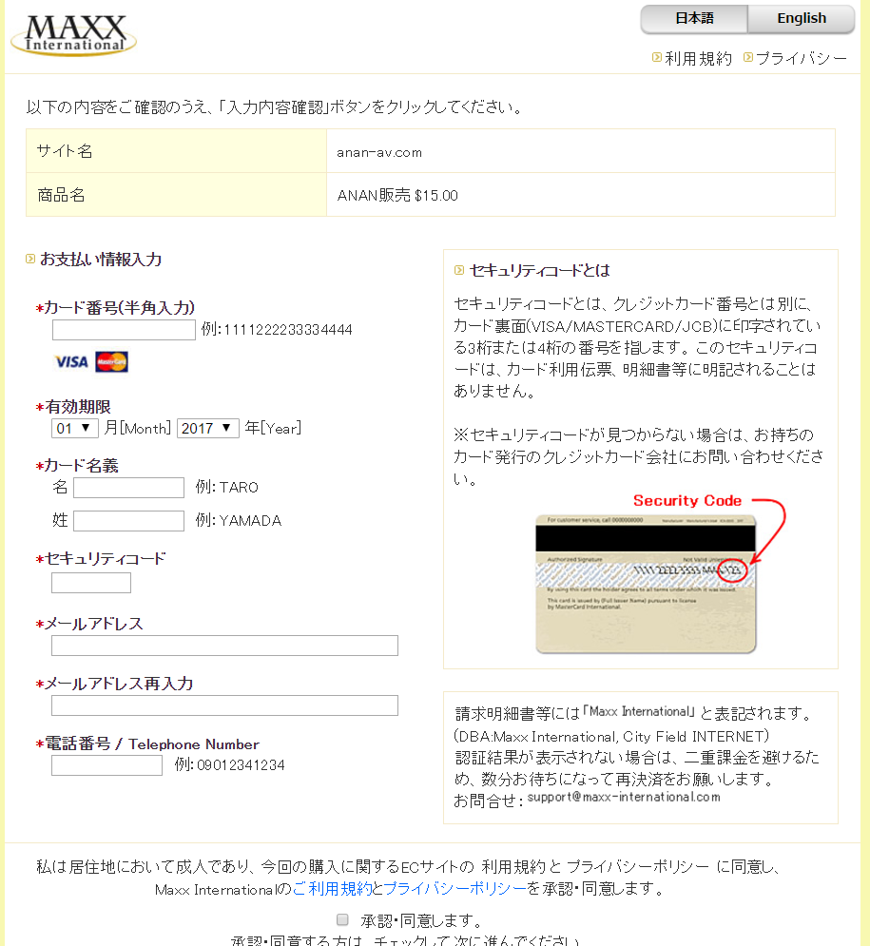Open the 利用規約 header link
Screen dimensions: 870x946
pyautogui.click(x=698, y=59)
